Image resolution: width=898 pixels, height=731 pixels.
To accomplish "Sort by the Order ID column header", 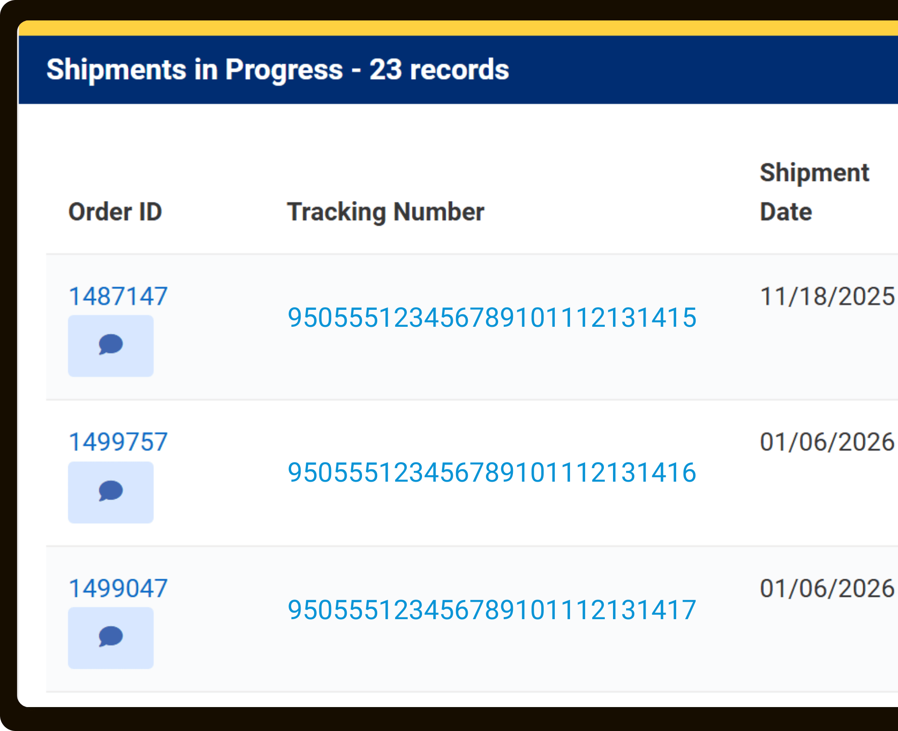I will pos(115,212).
